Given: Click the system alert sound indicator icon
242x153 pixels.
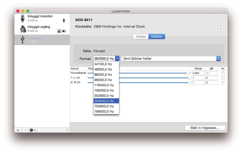Looking at the screenshot, I should (59, 31).
